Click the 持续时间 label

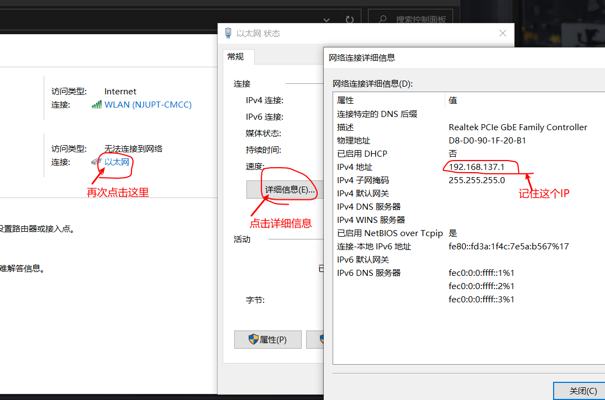point(264,150)
